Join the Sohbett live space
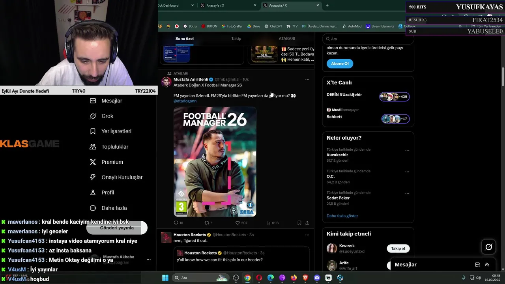Viewport: 505px width, 284px height. tap(368, 117)
